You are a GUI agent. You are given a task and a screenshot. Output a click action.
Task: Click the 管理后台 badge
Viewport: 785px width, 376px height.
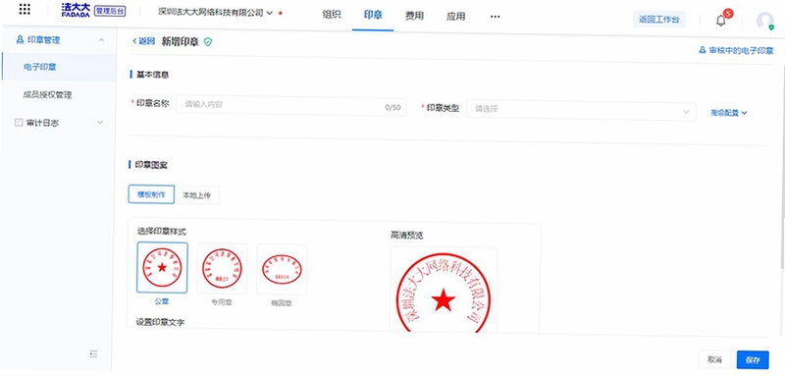point(110,10)
